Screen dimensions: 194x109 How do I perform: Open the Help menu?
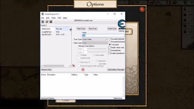coord(65,18)
